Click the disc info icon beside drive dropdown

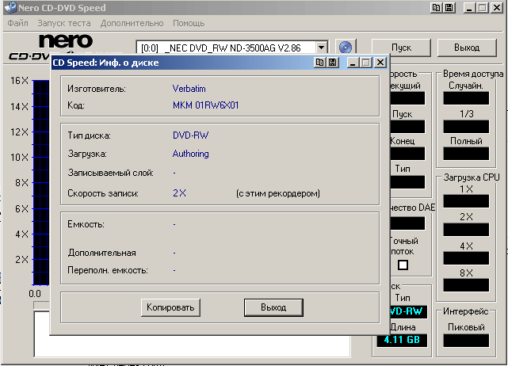click(346, 48)
